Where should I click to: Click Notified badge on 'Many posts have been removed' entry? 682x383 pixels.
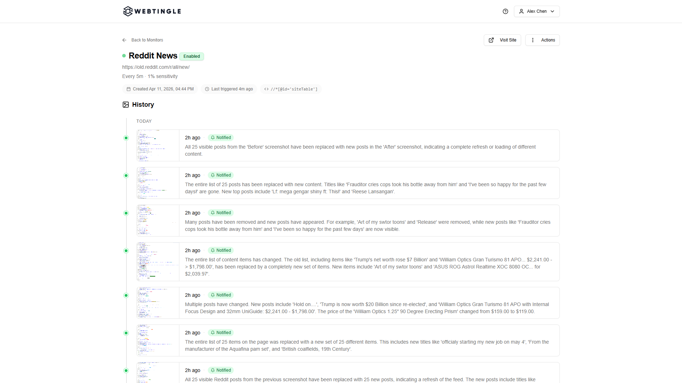221,213
